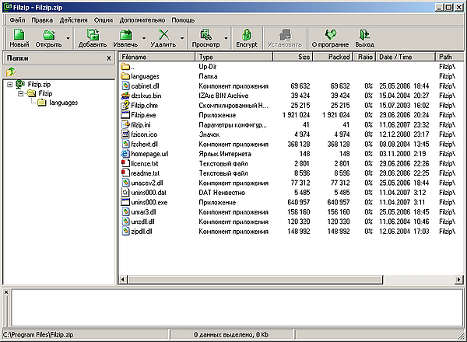Sort file list by Filename column header
This screenshot has height=342, width=467.
point(156,58)
